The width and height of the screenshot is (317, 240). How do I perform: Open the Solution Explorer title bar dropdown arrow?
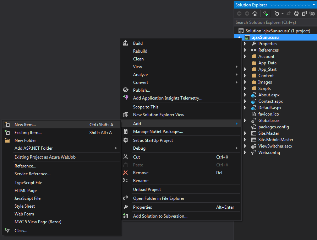click(x=313, y=5)
